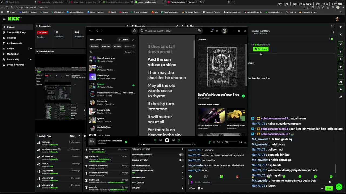Open the BestsSoundtracks playlist
This screenshot has height=194, width=346.
click(x=112, y=60)
